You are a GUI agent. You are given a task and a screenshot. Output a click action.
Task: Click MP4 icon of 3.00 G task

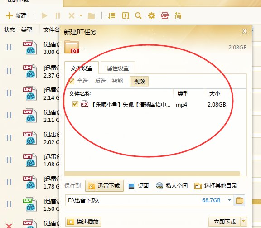point(30,48)
